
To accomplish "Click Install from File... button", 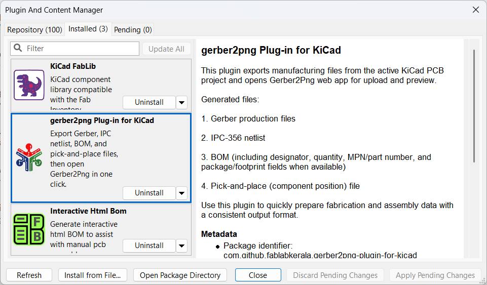I will click(x=93, y=275).
